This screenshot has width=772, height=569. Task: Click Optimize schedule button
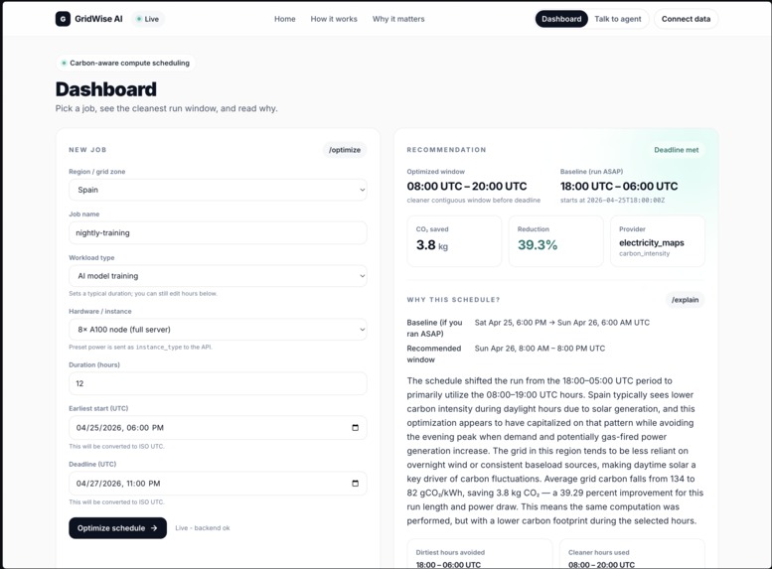pyautogui.click(x=117, y=527)
